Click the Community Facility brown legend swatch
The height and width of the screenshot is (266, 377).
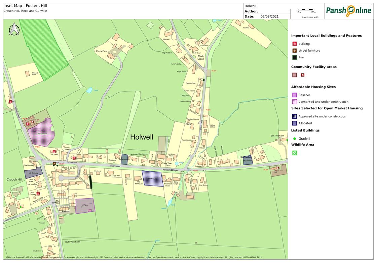coord(295,75)
